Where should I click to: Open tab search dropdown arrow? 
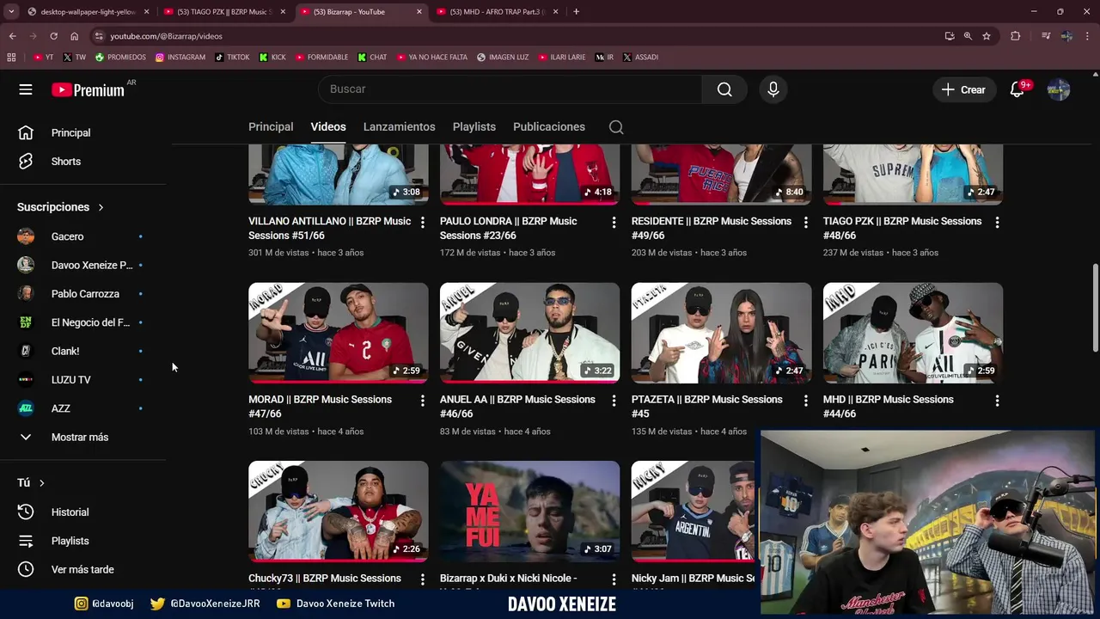pyautogui.click(x=11, y=11)
